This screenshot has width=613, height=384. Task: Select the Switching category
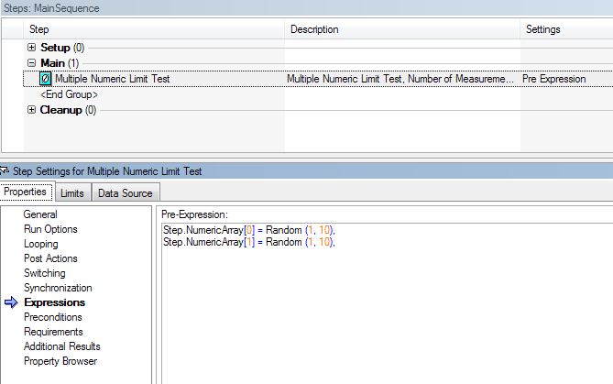(44, 273)
